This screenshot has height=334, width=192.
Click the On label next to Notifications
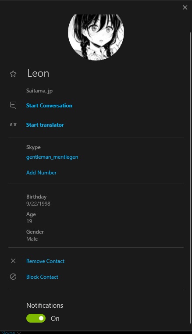55,319
